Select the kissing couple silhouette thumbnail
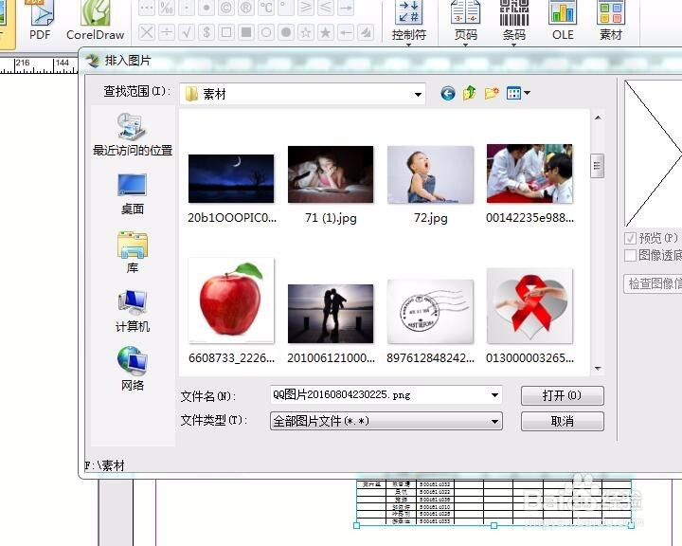This screenshot has height=546, width=682. click(x=331, y=314)
